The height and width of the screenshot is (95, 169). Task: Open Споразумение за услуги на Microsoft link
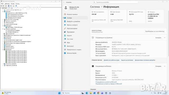click(106, 82)
